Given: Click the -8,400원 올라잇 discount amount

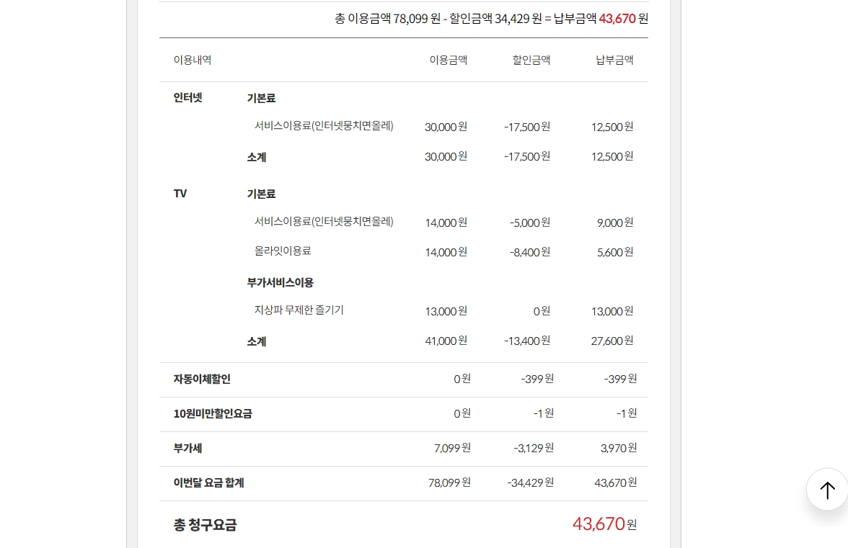Looking at the screenshot, I should point(529,252).
